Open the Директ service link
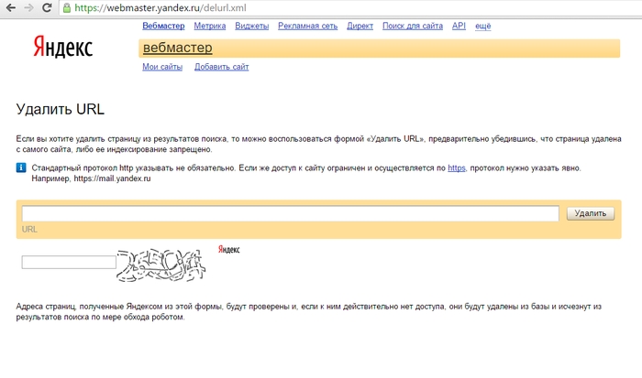The image size is (642, 378). [x=360, y=26]
